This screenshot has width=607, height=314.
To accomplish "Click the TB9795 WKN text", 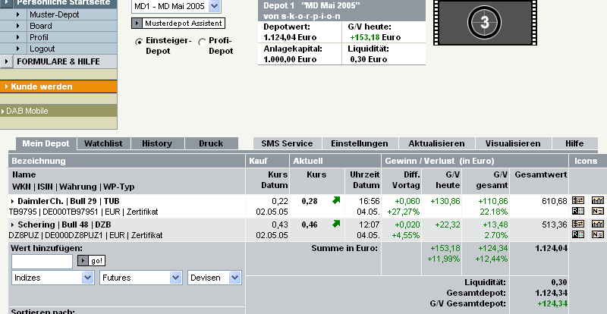I will click(x=23, y=212).
